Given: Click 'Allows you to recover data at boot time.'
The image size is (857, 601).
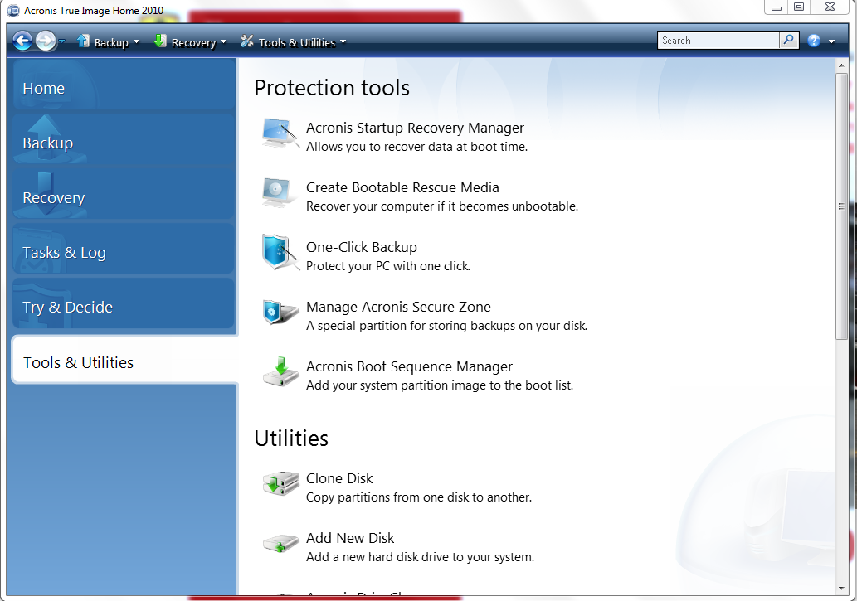Looking at the screenshot, I should (417, 147).
